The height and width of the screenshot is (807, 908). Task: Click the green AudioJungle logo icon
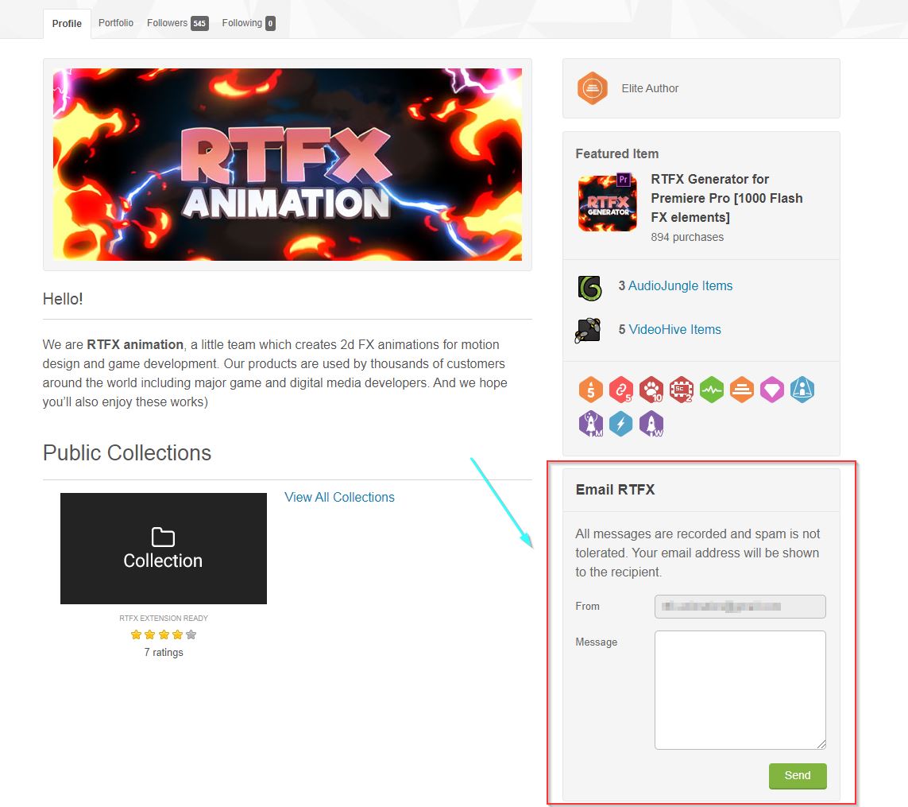pyautogui.click(x=589, y=287)
